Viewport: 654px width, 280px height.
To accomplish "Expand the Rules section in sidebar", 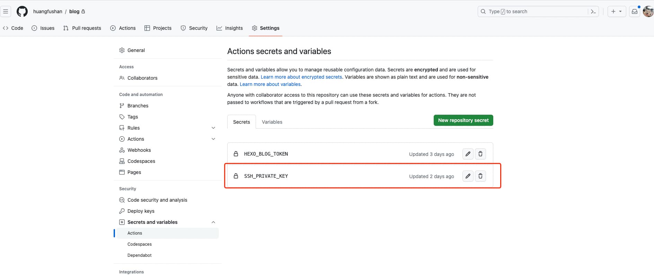I will (213, 128).
